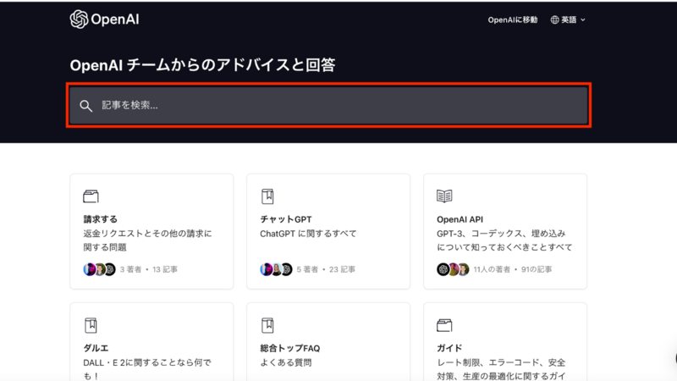The width and height of the screenshot is (677, 381).
Task: Click open-book icon on OpenAI API card
Action: point(444,196)
